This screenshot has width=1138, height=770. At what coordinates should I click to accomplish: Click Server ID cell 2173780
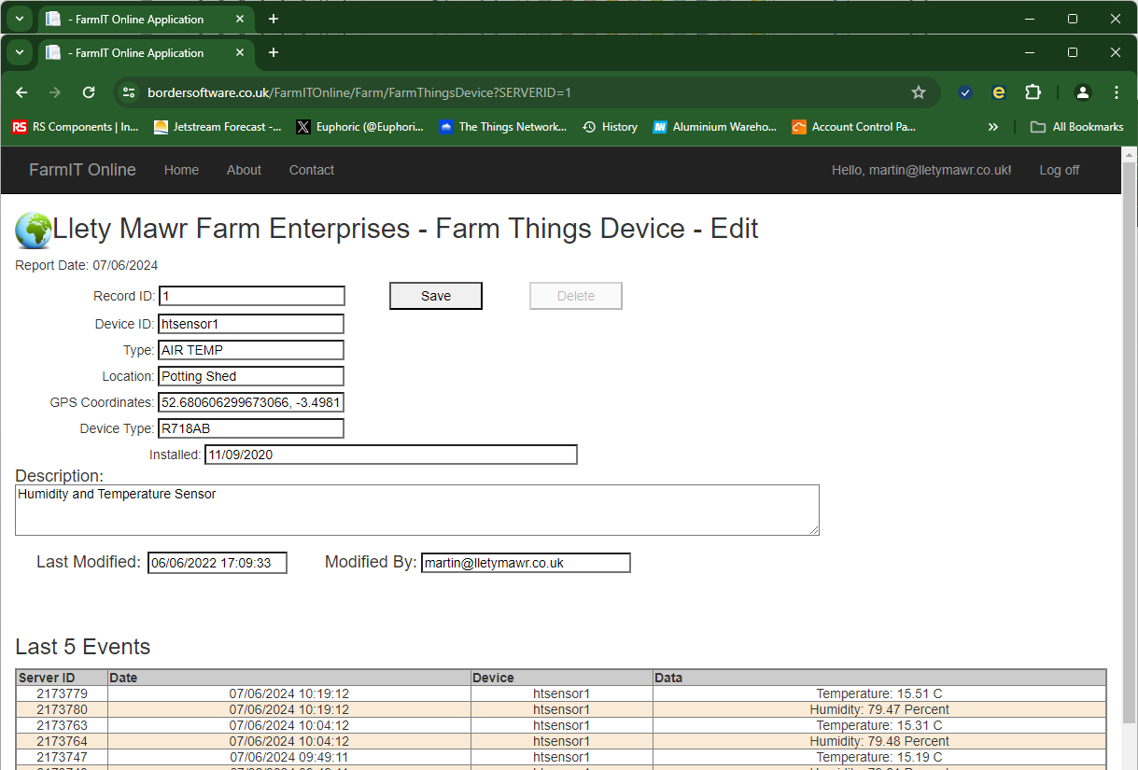click(x=63, y=709)
